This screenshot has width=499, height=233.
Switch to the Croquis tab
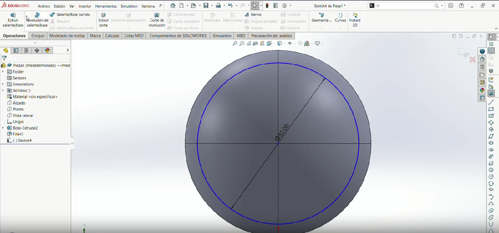pyautogui.click(x=38, y=36)
